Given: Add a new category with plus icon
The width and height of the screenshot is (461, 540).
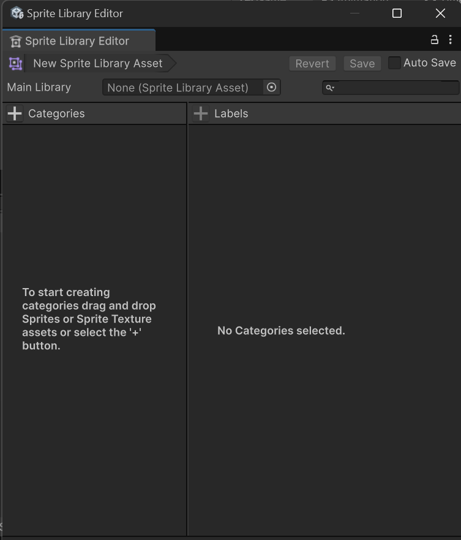Looking at the screenshot, I should (x=15, y=113).
